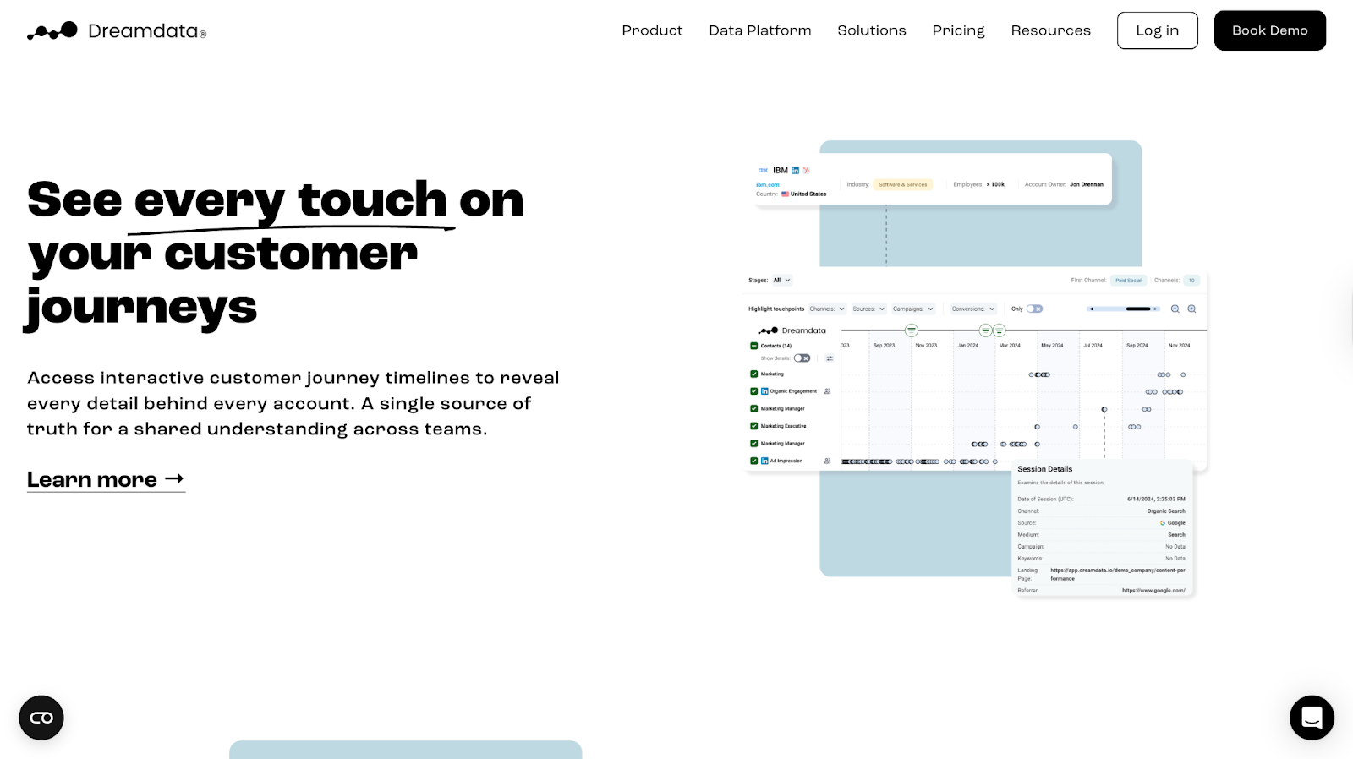Click people icon on Organic Engagement row
The width and height of the screenshot is (1353, 759).
point(827,391)
